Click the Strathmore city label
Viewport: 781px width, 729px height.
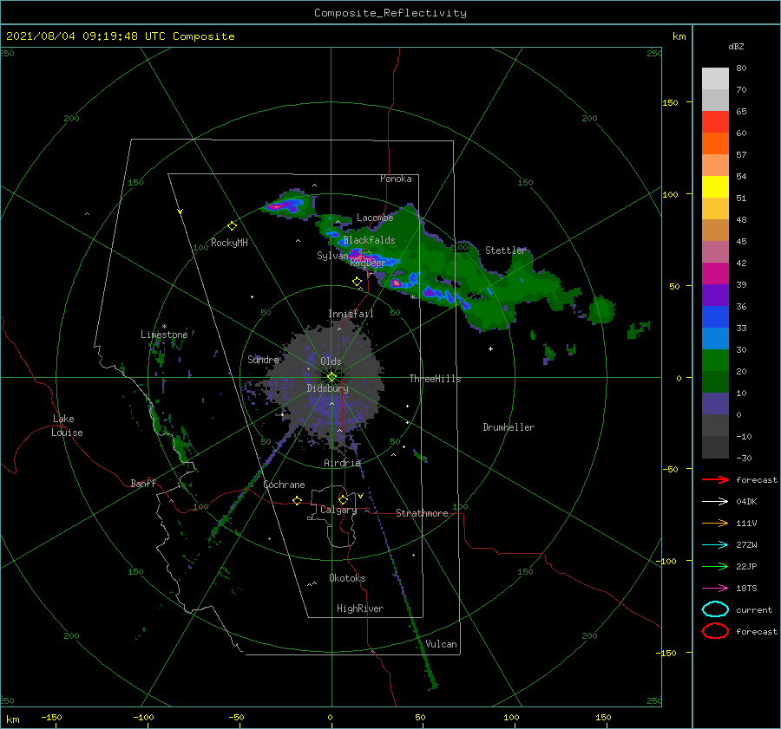tap(422, 513)
